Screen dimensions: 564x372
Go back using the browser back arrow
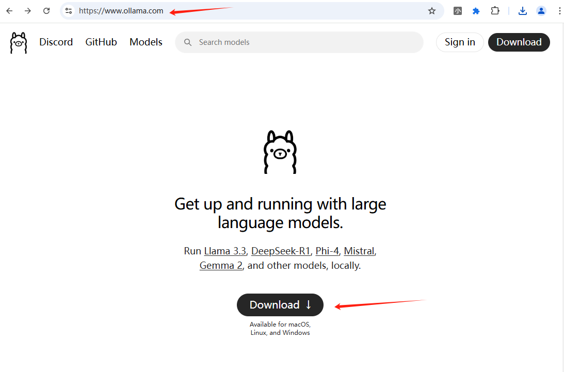click(x=9, y=11)
